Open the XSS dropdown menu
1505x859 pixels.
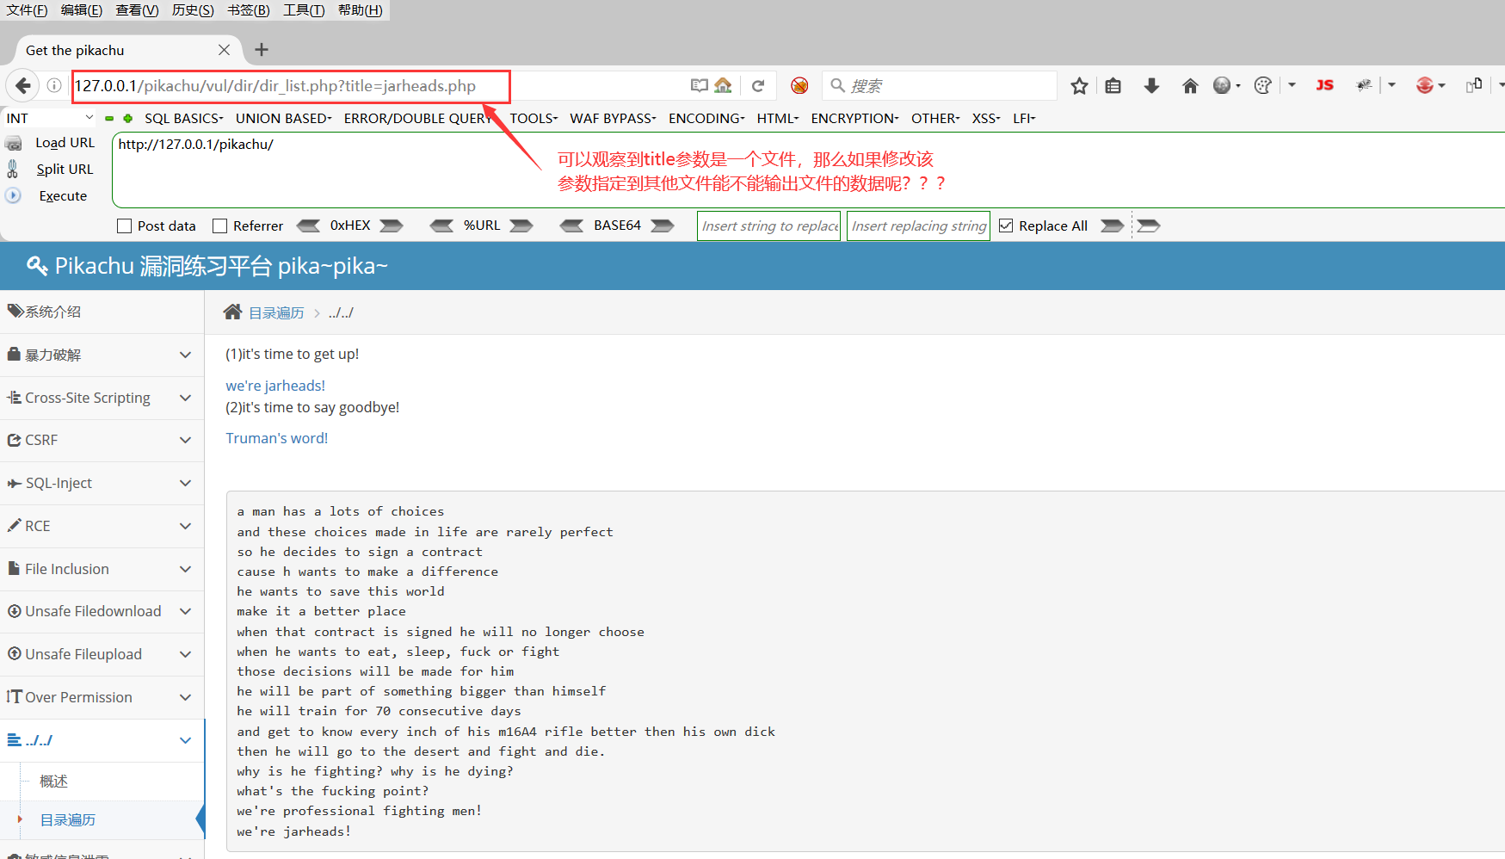986,118
